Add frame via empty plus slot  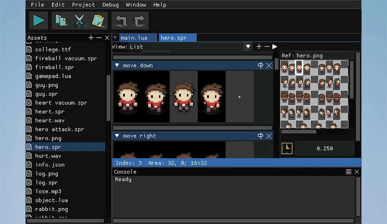point(240,97)
